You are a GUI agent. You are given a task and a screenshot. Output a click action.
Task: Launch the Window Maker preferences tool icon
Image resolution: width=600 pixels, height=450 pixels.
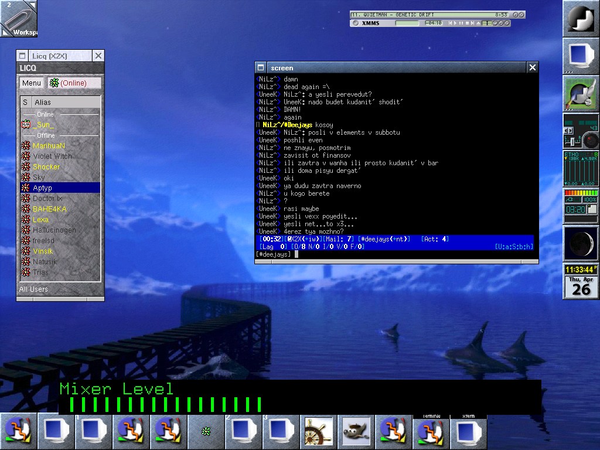coord(581,93)
